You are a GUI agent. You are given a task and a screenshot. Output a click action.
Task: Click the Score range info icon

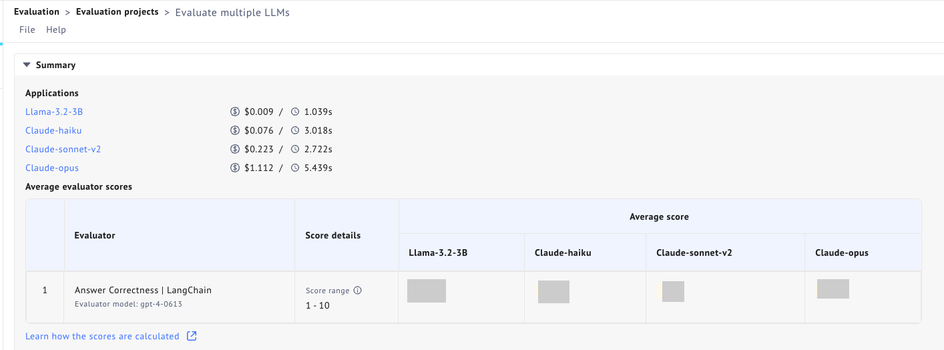coord(357,291)
